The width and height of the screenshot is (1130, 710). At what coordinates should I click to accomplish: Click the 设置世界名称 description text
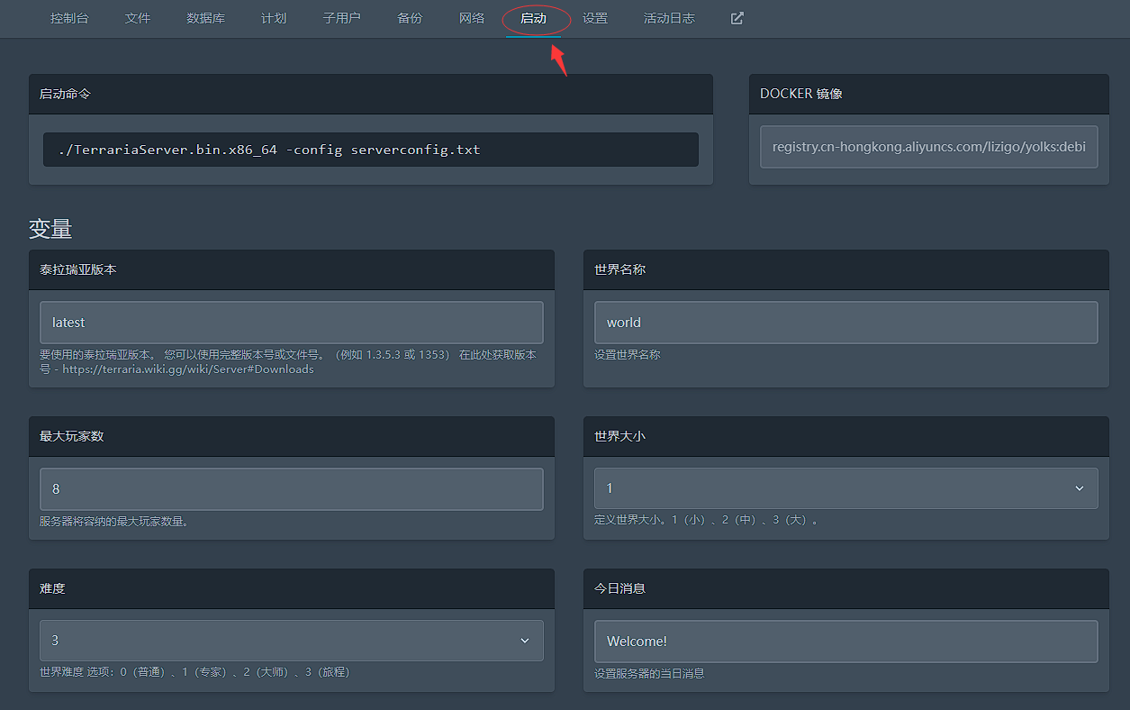click(x=627, y=355)
